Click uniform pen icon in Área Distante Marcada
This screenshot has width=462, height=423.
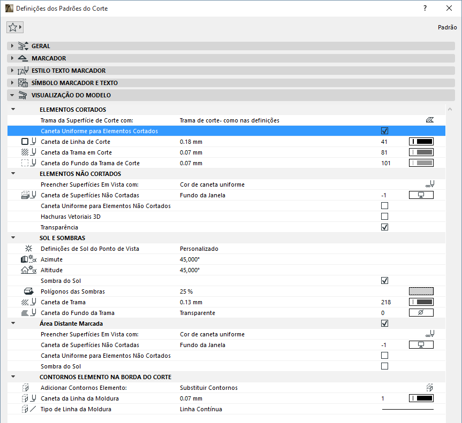430,334
